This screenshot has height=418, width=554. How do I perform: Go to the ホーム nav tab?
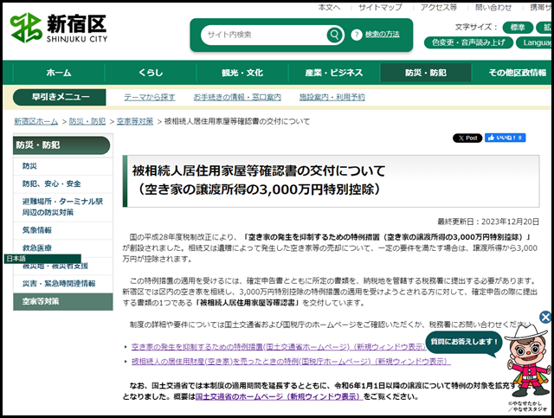(59, 73)
